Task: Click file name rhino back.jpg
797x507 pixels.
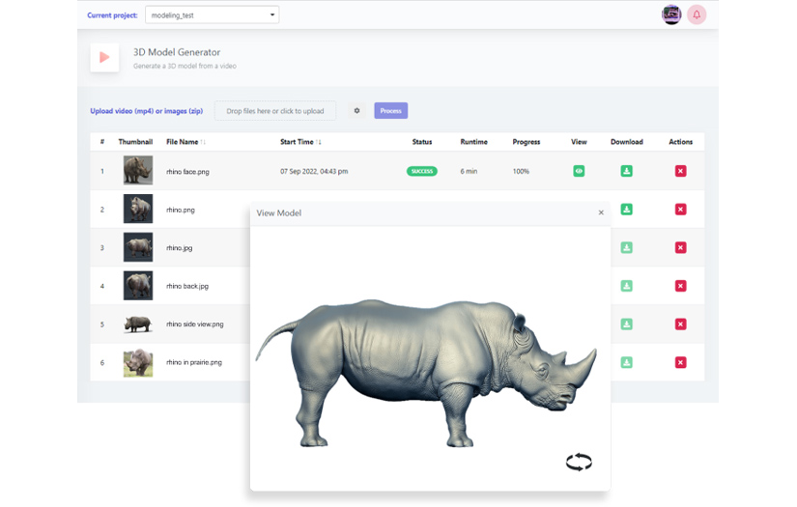Action: pyautogui.click(x=187, y=286)
